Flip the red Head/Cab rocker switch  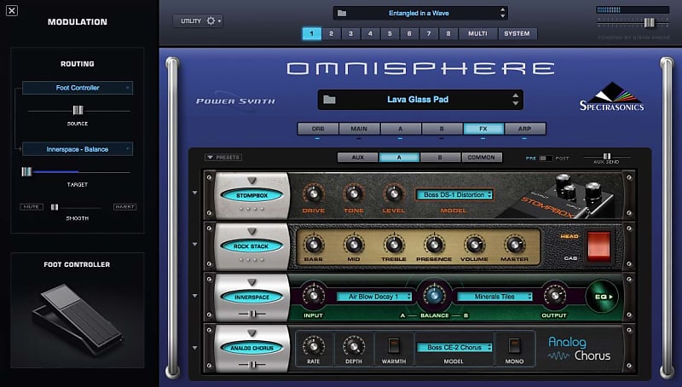[x=599, y=246]
